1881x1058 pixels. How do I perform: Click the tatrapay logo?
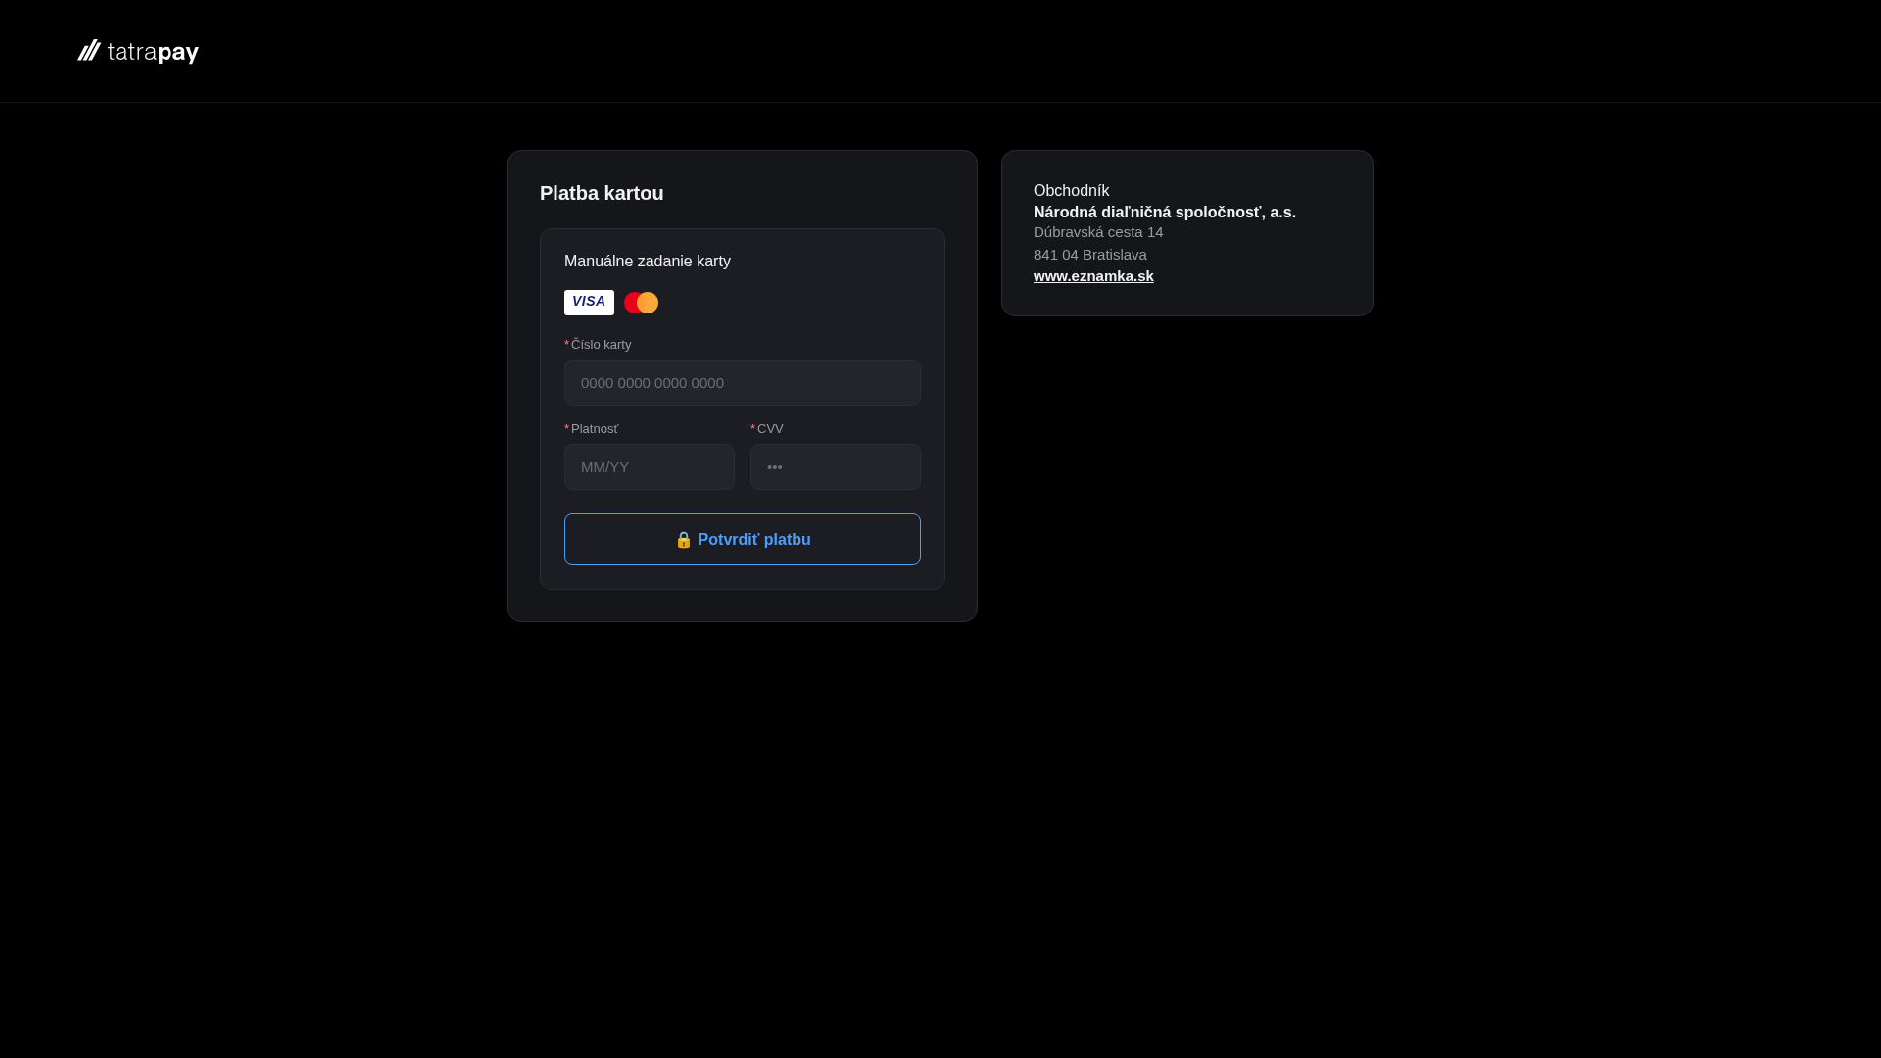pyautogui.click(x=138, y=51)
